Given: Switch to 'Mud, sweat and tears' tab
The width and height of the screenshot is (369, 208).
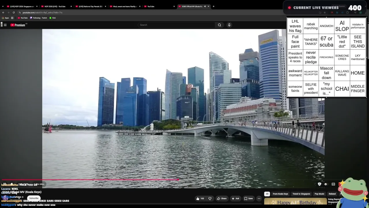Looking at the screenshot, I should pyautogui.click(x=125, y=6).
